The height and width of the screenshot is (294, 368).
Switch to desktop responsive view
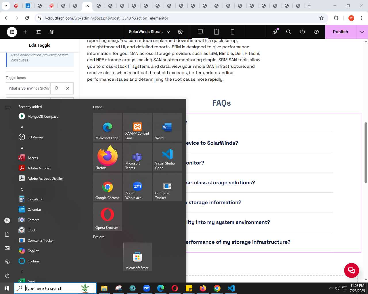pyautogui.click(x=200, y=32)
